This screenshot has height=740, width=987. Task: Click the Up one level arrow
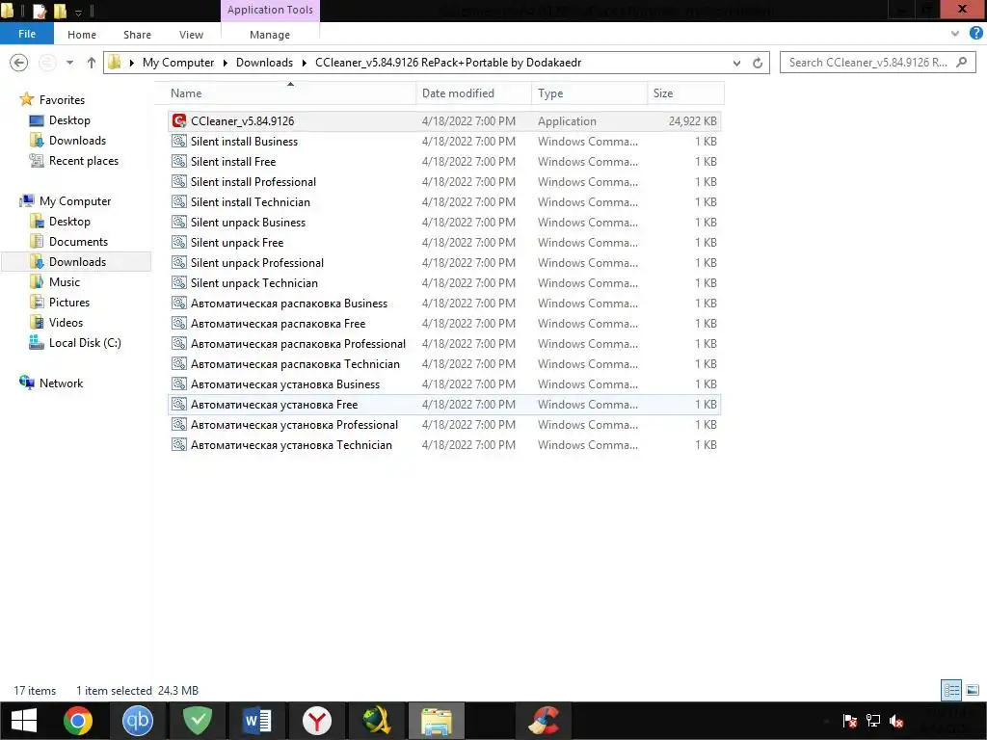[92, 63]
